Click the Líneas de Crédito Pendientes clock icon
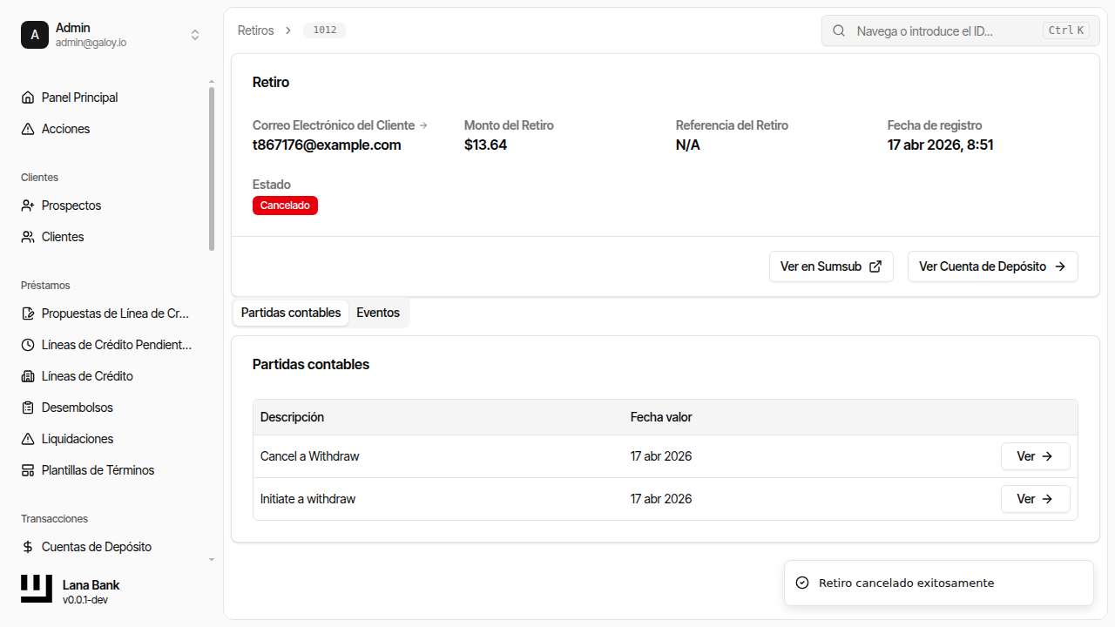The height and width of the screenshot is (627, 1115). click(x=28, y=345)
